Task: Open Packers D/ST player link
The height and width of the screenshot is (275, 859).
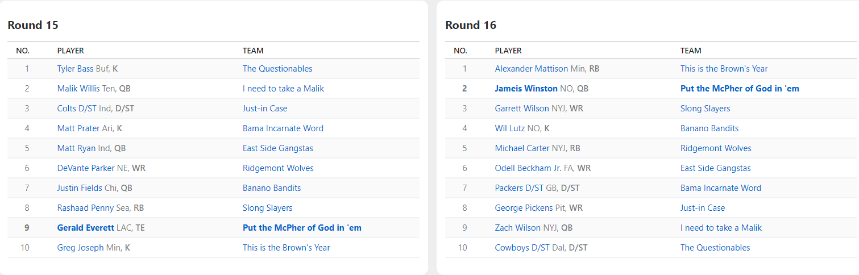Action: coord(520,188)
